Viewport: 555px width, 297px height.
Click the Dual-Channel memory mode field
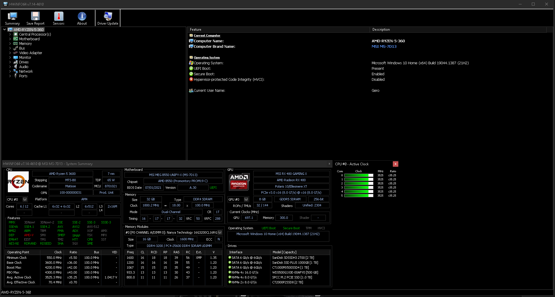click(x=171, y=212)
